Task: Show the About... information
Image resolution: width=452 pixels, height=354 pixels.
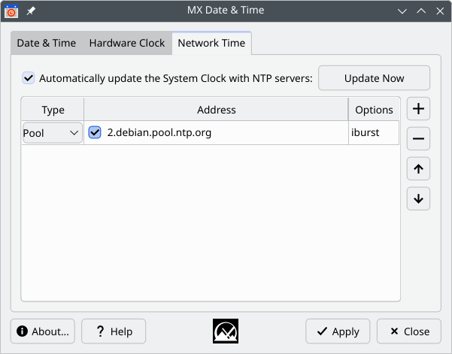Action: click(x=43, y=331)
